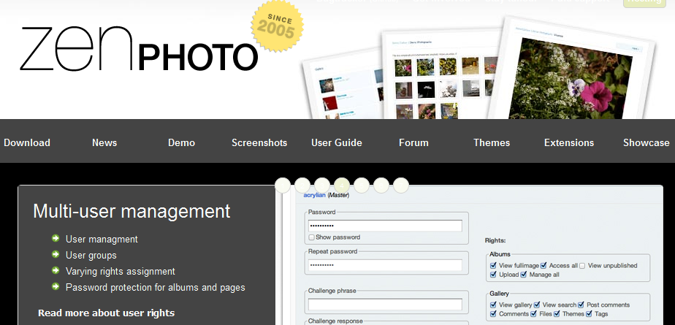Jump to slide 1 of the slideshow
Image resolution: width=675 pixels, height=325 pixels.
(283, 186)
